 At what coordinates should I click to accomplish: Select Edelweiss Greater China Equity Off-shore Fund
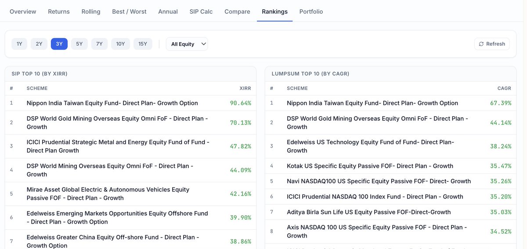(113, 241)
